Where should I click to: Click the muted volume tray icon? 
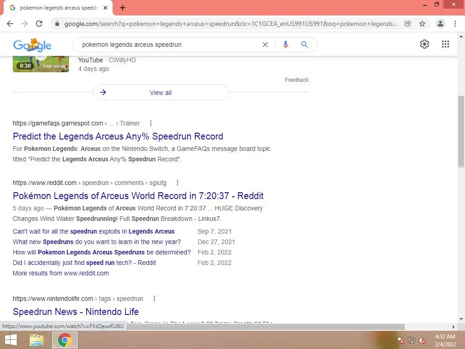(x=422, y=340)
